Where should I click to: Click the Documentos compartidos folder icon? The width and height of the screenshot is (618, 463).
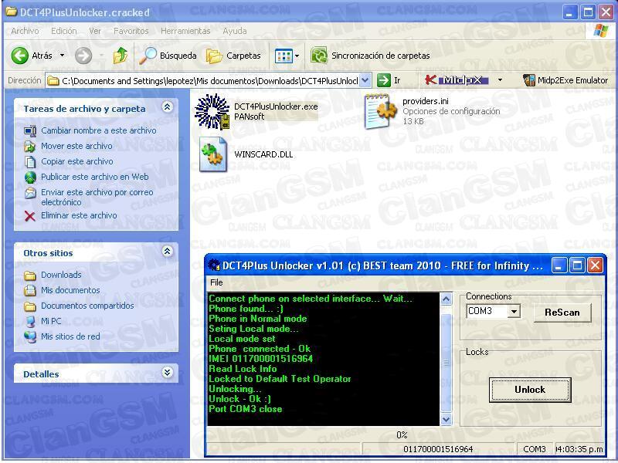pyautogui.click(x=30, y=306)
